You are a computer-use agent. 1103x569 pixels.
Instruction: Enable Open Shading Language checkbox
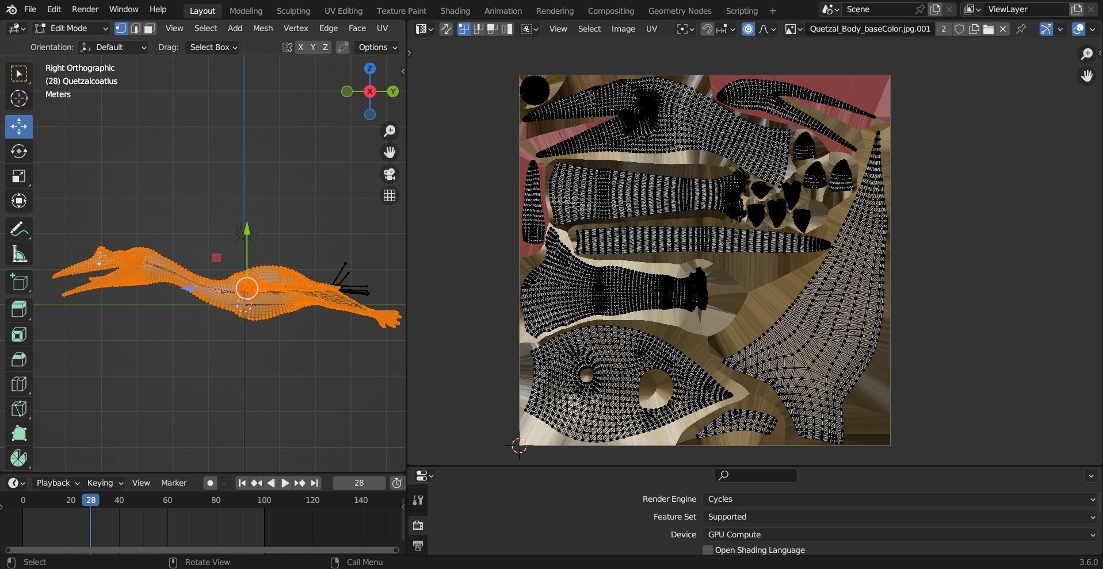[708, 550]
